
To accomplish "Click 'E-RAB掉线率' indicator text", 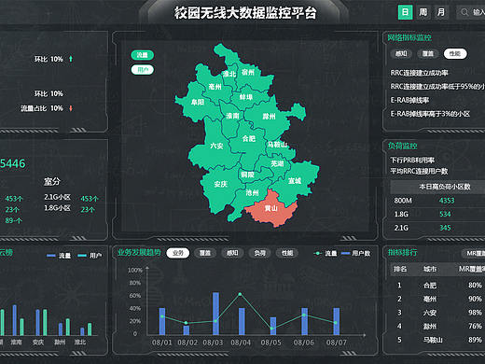I will [x=409, y=100].
